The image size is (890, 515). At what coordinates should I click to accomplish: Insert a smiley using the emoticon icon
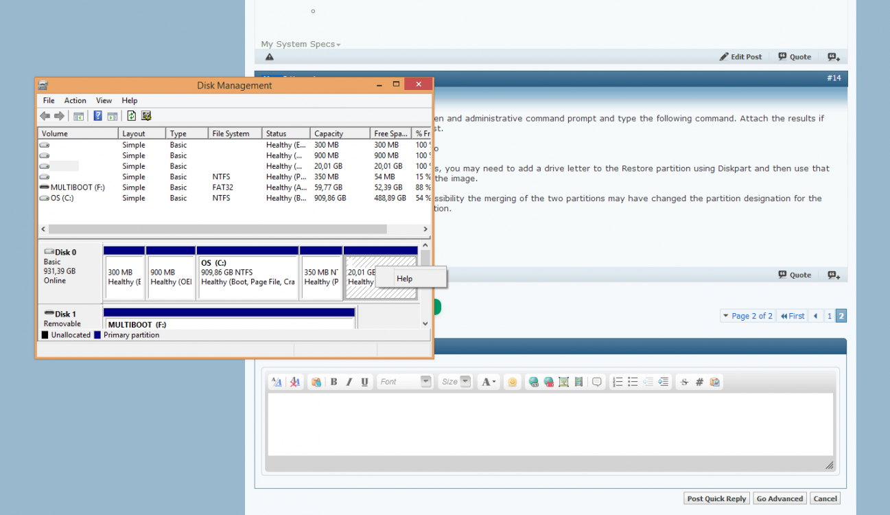512,382
